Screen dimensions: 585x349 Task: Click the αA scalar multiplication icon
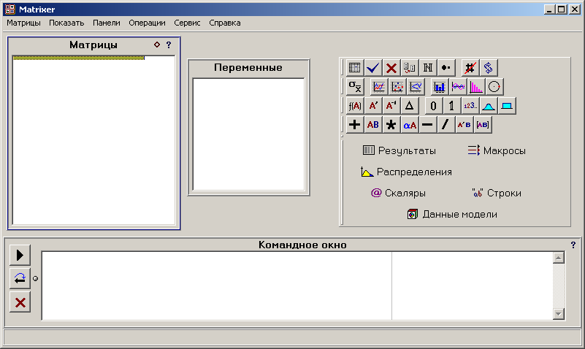point(409,125)
